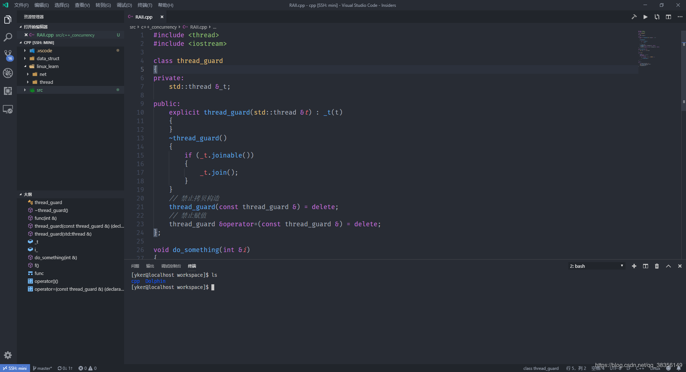Screen dimensions: 686x372
Task: Click the Run code play button
Action: pyautogui.click(x=645, y=17)
